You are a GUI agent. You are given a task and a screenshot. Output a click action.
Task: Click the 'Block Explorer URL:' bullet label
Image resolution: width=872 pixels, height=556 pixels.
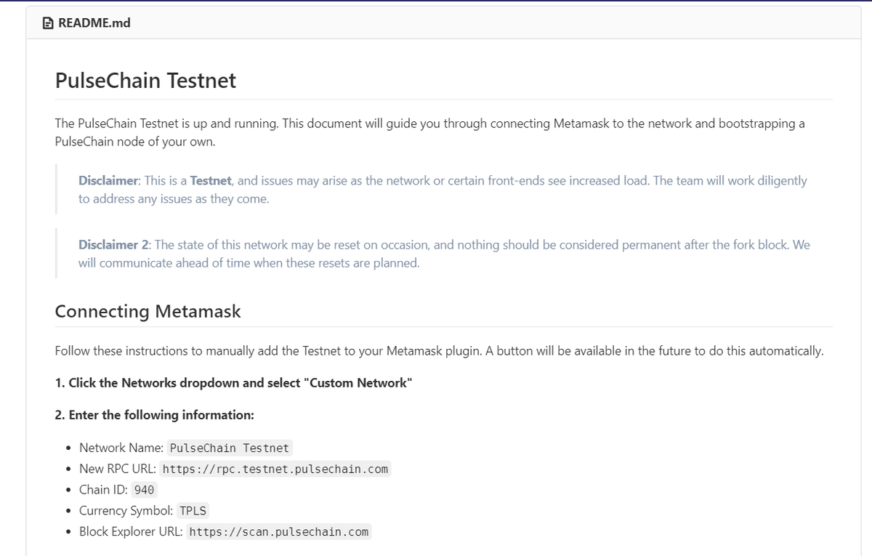click(132, 532)
